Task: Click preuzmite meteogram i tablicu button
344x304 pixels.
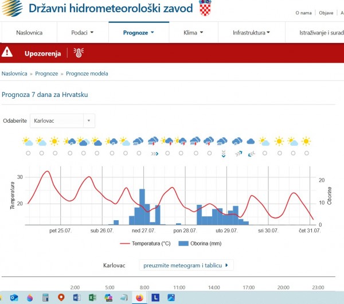Action: coord(186,265)
